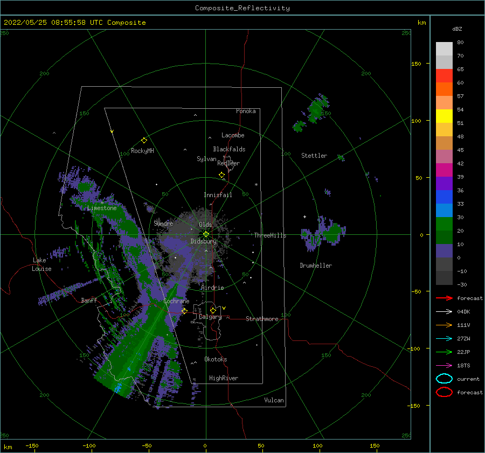Click the yellow radar-site diamond at map center

pos(206,234)
